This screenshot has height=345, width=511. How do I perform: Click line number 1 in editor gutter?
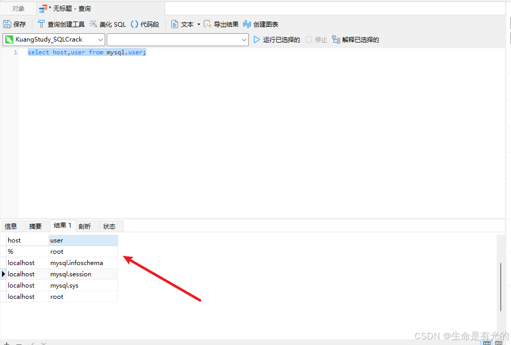(15, 52)
